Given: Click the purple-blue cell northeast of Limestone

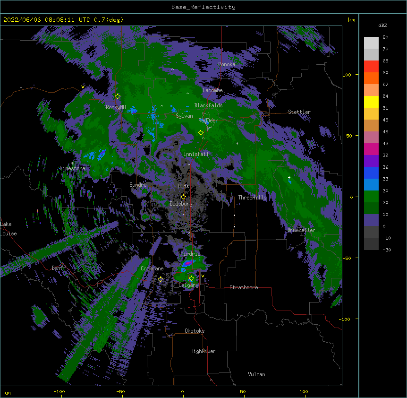Looking at the screenshot, I should [102, 154].
